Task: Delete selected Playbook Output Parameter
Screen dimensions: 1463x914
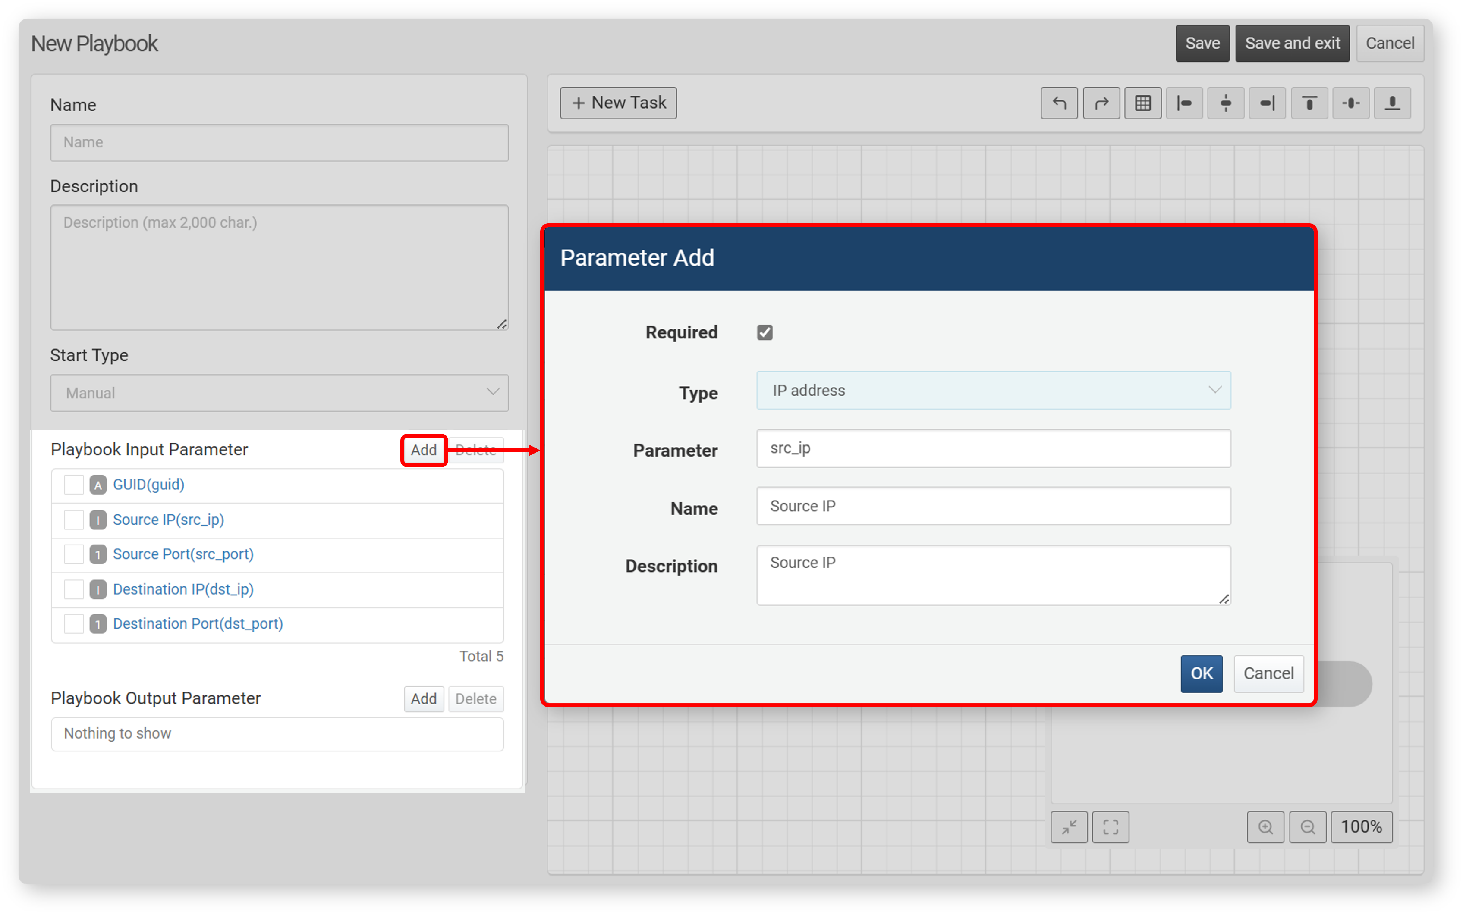Action: (476, 699)
